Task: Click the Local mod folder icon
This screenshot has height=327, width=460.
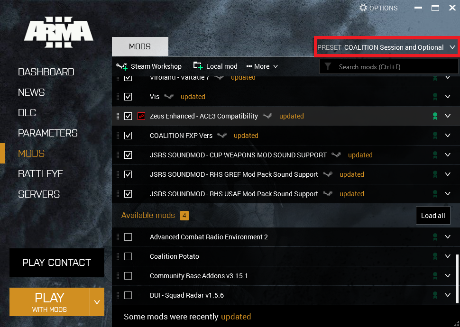Action: coord(198,66)
